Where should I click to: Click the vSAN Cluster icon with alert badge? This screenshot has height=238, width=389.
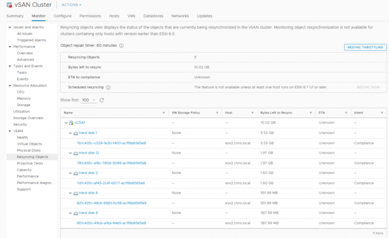click(x=9, y=5)
